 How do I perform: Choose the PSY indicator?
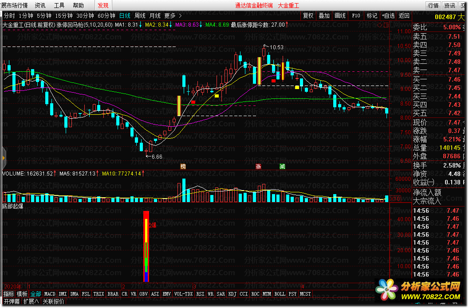pos(292,294)
